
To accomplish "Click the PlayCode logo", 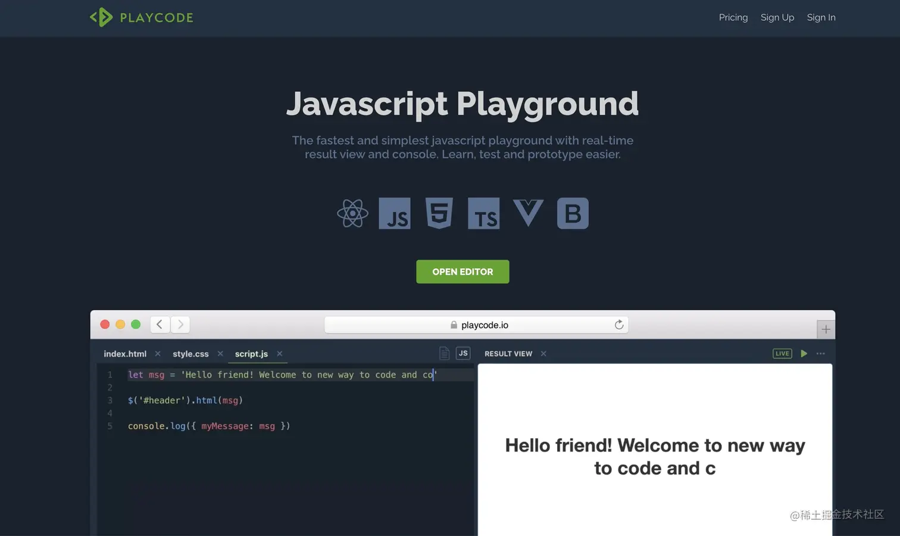I will [x=142, y=17].
